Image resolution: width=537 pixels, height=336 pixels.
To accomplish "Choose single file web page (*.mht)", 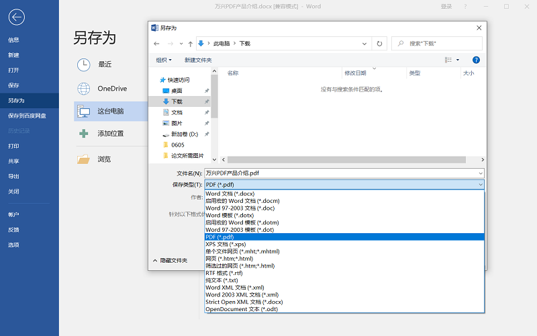I will click(x=344, y=251).
